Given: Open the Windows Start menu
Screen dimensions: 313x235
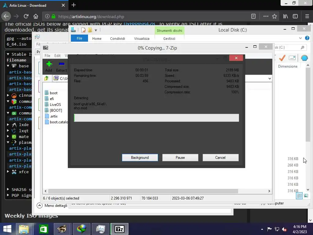Looking at the screenshot, I should pos(7,229).
